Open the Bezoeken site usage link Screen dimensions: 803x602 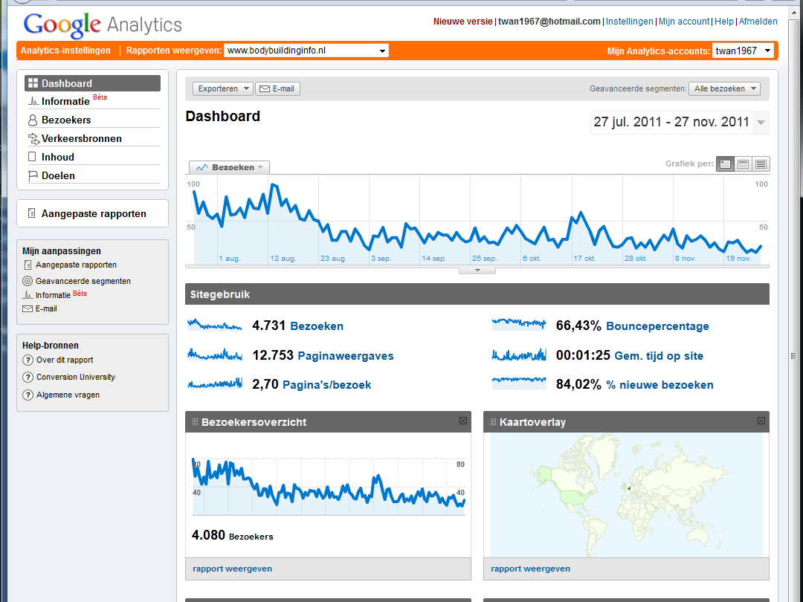(x=317, y=326)
